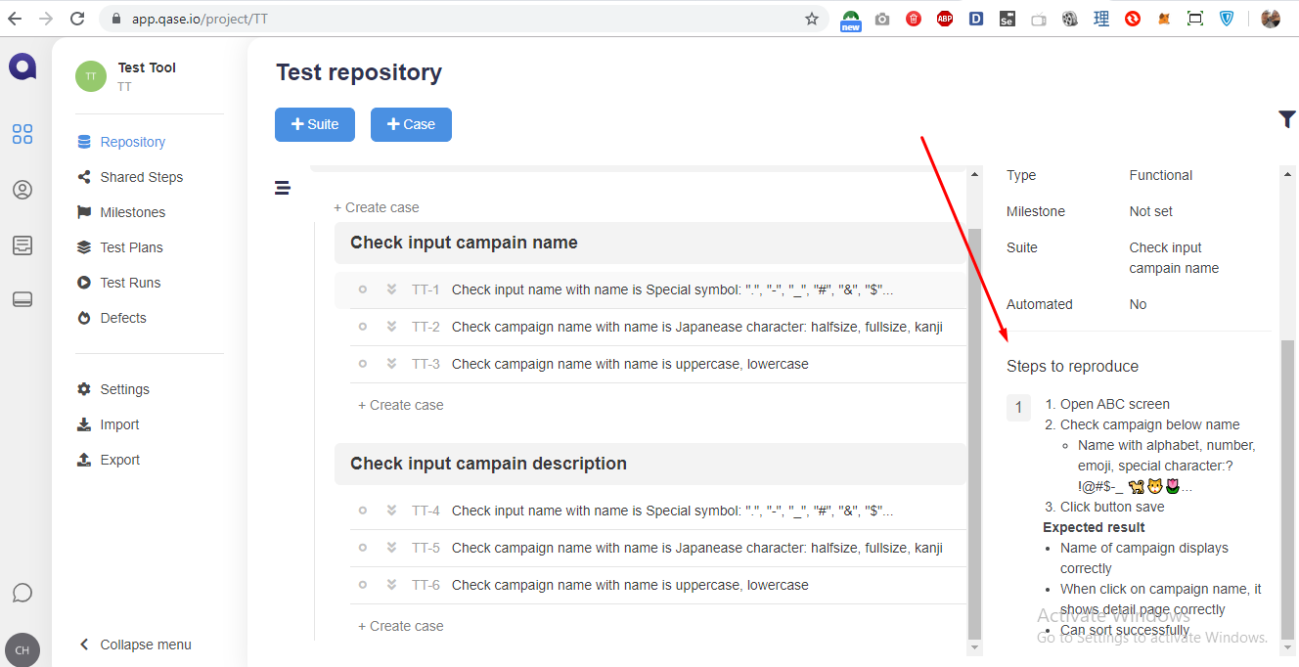The height and width of the screenshot is (667, 1299).
Task: Toggle the suite tree hamburger icon
Action: [x=283, y=188]
